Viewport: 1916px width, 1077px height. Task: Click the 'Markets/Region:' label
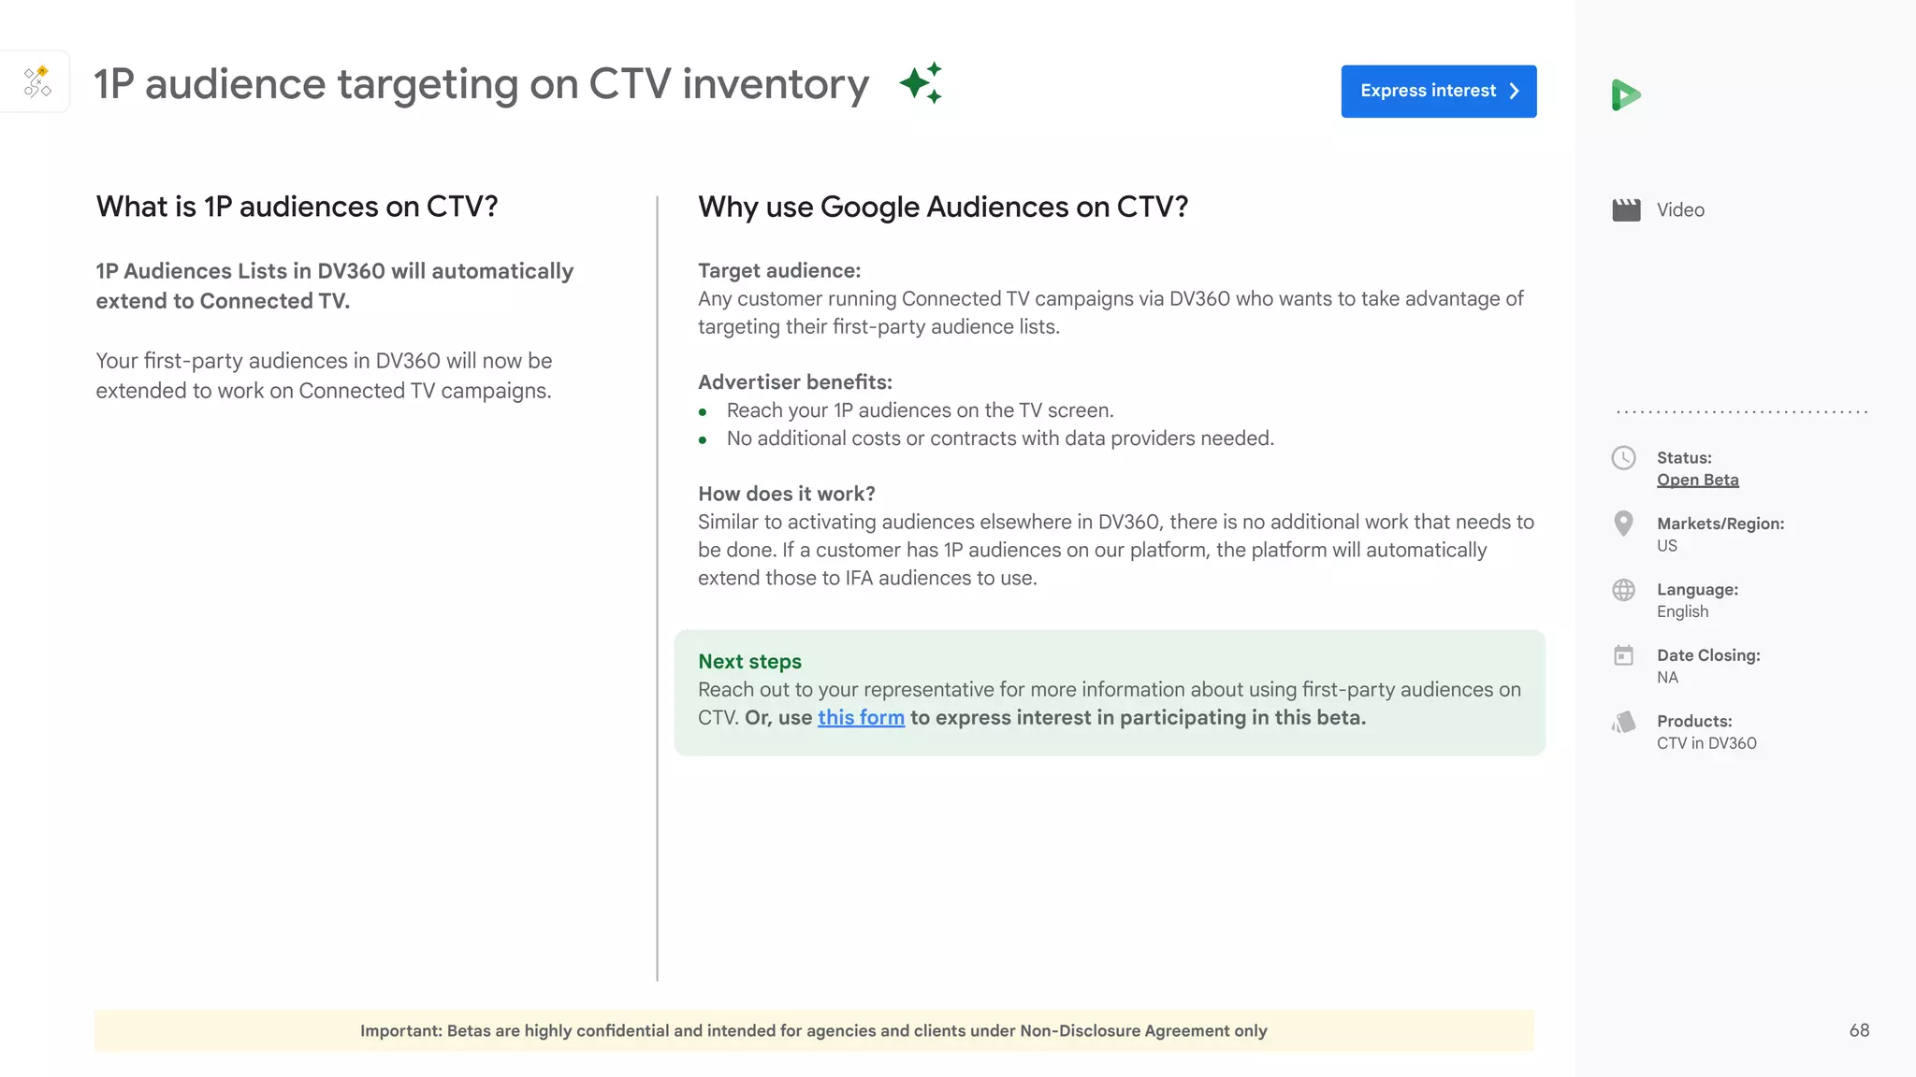pos(1720,524)
